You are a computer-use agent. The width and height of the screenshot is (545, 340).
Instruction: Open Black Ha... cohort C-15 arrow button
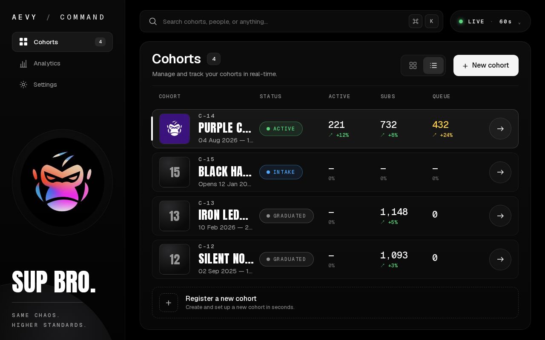point(500,172)
